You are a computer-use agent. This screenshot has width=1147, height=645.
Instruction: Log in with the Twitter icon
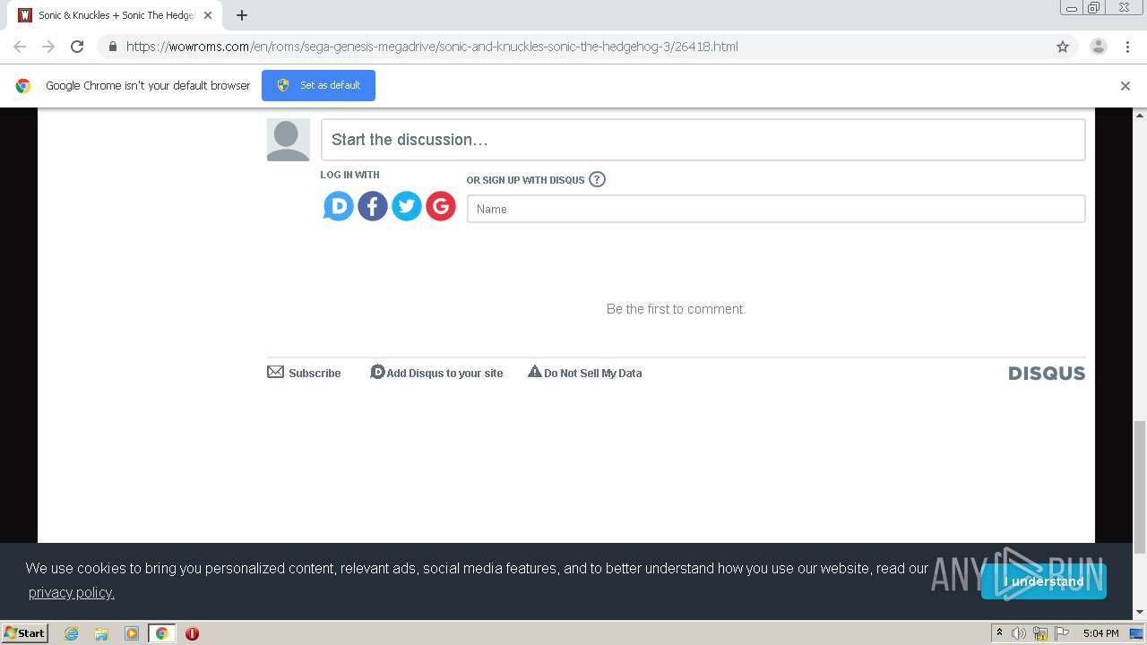407,207
